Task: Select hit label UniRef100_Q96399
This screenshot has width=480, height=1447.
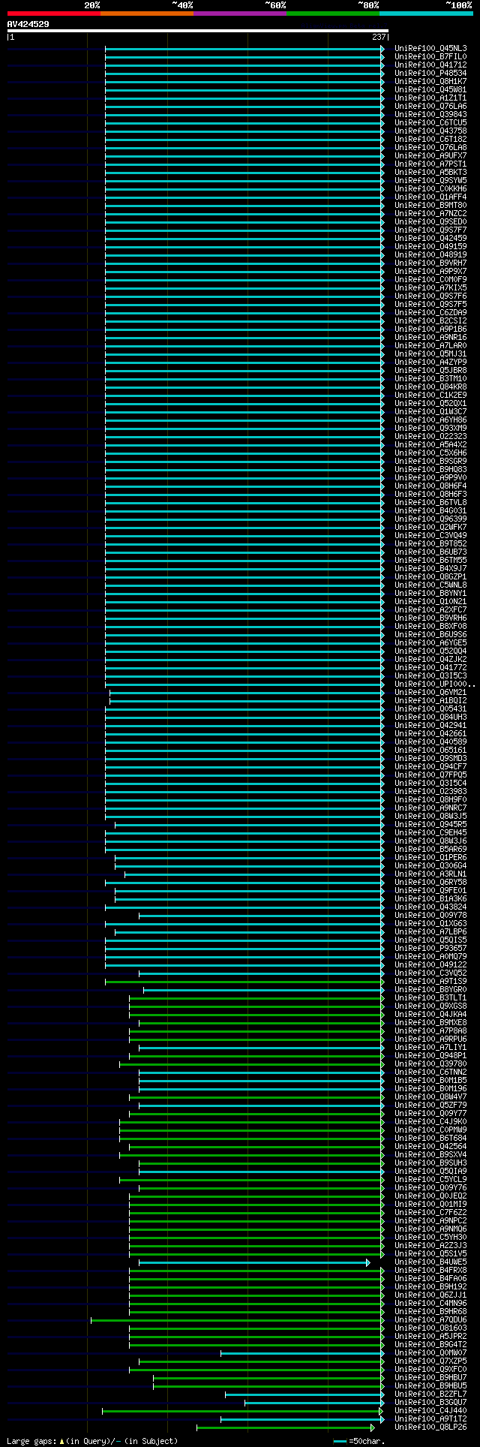Action: coord(430,519)
